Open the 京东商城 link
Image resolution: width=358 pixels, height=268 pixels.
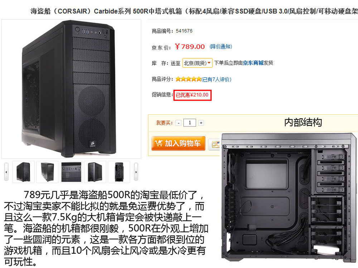[x=253, y=63]
